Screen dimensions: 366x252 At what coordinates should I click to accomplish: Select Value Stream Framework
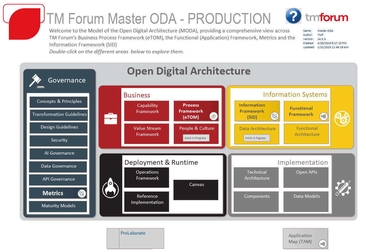(147, 134)
